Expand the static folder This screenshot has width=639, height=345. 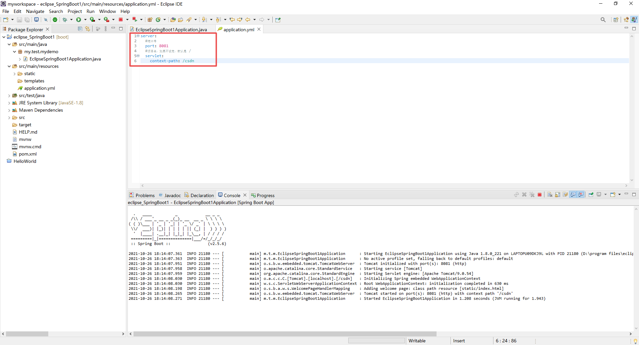[14, 74]
